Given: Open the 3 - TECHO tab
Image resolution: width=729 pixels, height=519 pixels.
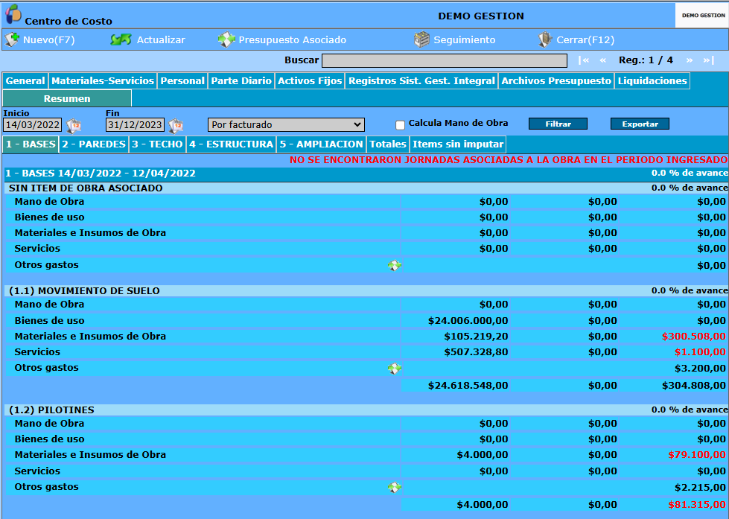Looking at the screenshot, I should click(x=157, y=144).
